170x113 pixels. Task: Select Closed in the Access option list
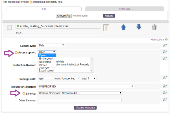[47, 65]
